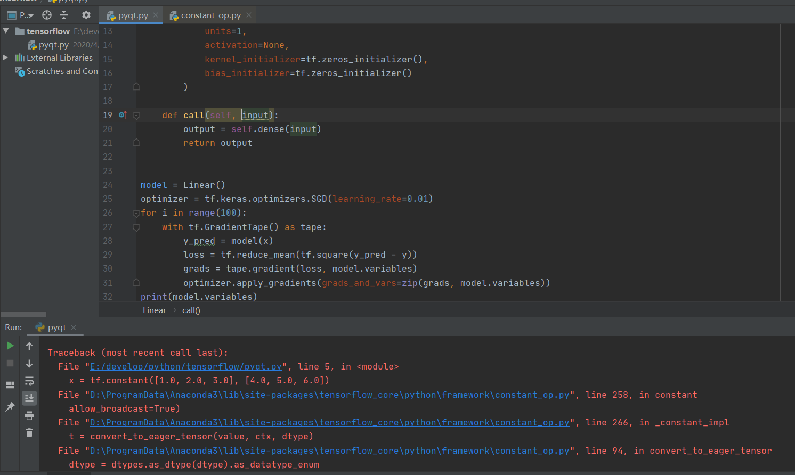This screenshot has height=475, width=795.
Task: Click the Linear breadcrumb in the editor
Action: pos(154,310)
